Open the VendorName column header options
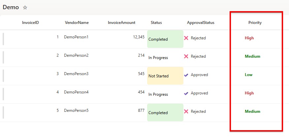Viewport: 289px width, 140px height. point(77,23)
